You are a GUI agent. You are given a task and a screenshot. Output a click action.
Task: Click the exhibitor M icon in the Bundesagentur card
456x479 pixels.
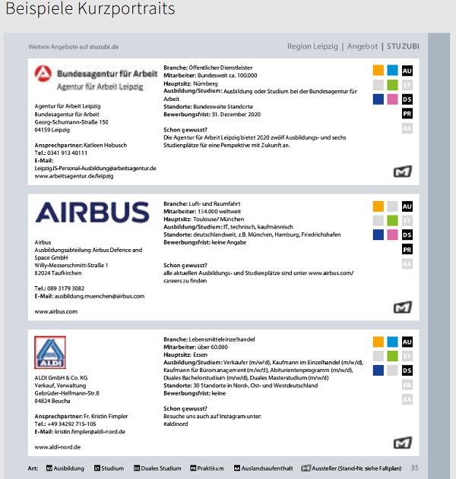click(x=403, y=172)
